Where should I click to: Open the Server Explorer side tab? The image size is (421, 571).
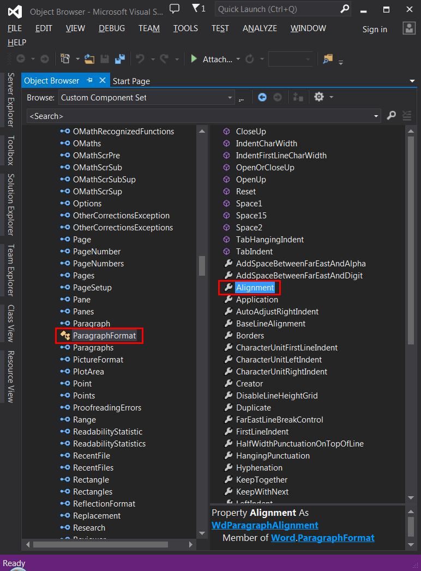point(11,100)
